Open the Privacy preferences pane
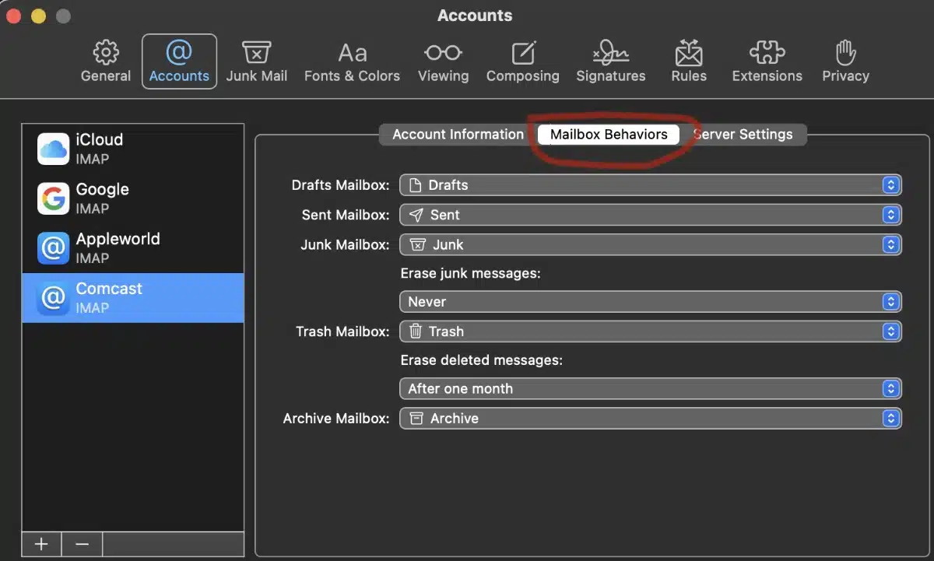The height and width of the screenshot is (561, 934). (845, 62)
